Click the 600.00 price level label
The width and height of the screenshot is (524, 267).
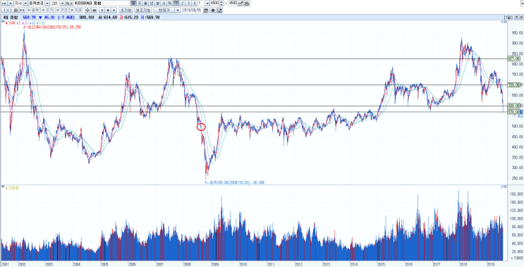pos(514,106)
